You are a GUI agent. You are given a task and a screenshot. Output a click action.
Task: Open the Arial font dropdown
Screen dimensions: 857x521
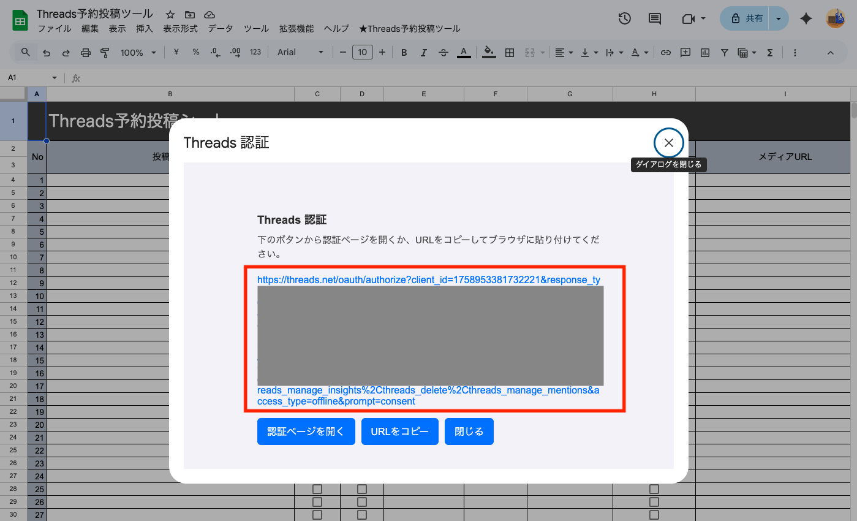point(300,53)
